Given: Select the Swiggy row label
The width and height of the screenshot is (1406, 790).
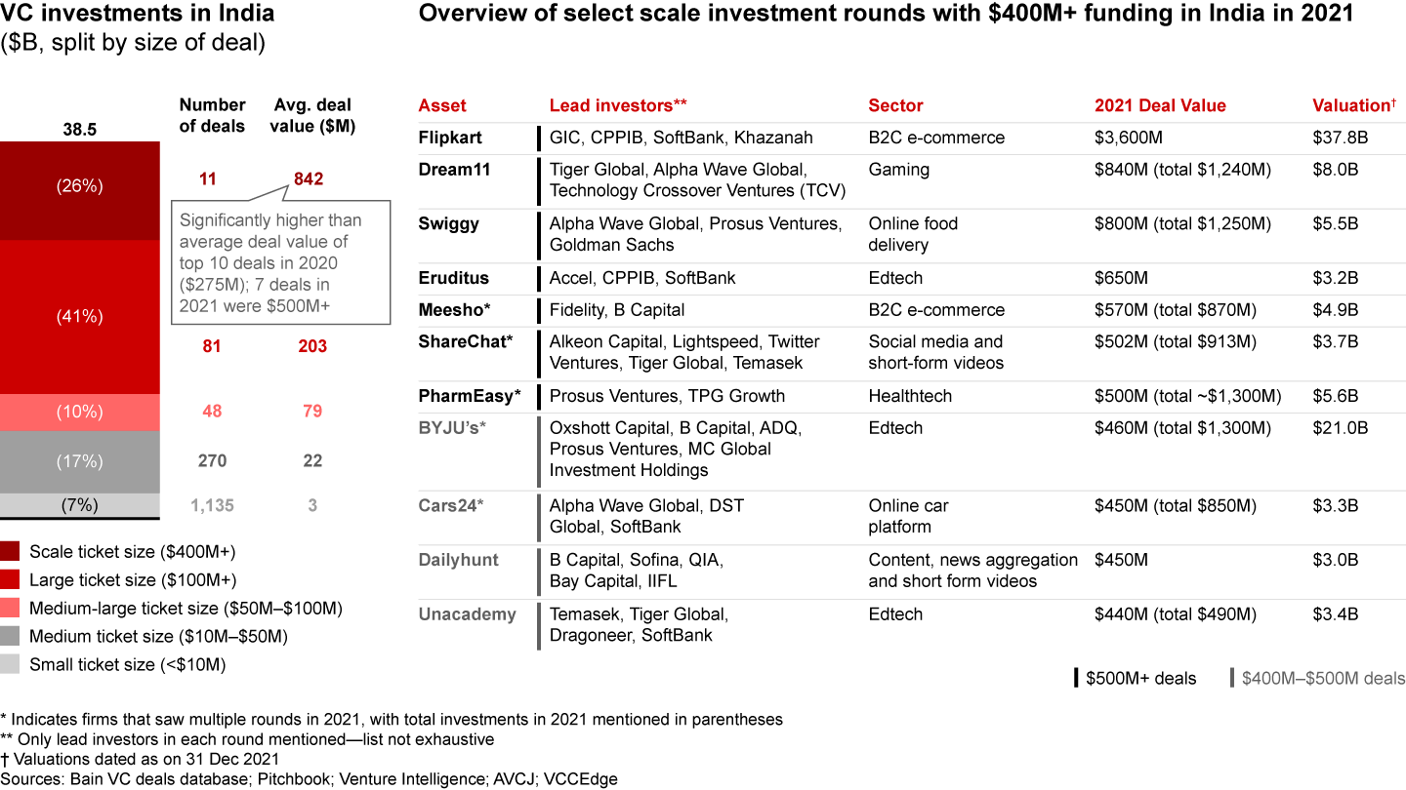Looking at the screenshot, I should (449, 223).
